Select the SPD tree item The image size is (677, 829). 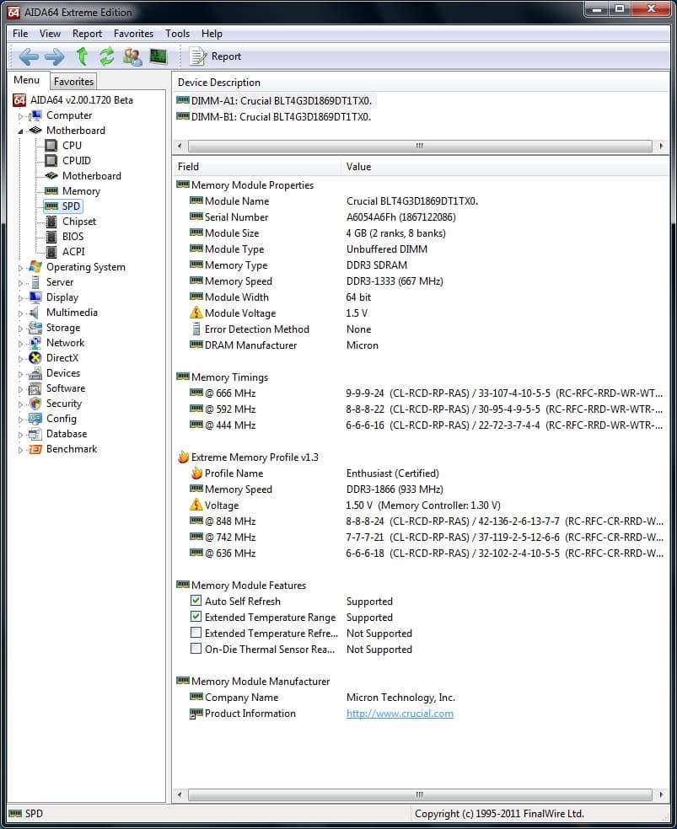coord(71,206)
